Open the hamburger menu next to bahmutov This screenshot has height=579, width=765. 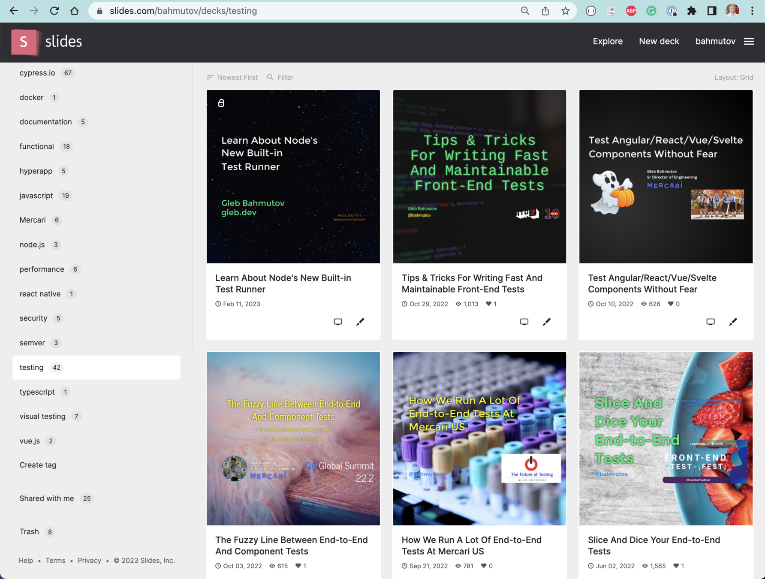click(x=749, y=41)
